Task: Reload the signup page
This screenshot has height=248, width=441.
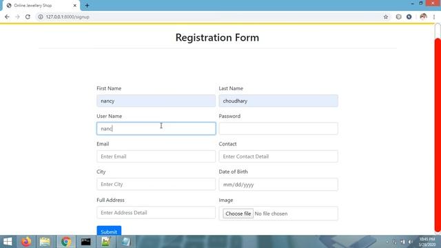Action: pyautogui.click(x=28, y=17)
